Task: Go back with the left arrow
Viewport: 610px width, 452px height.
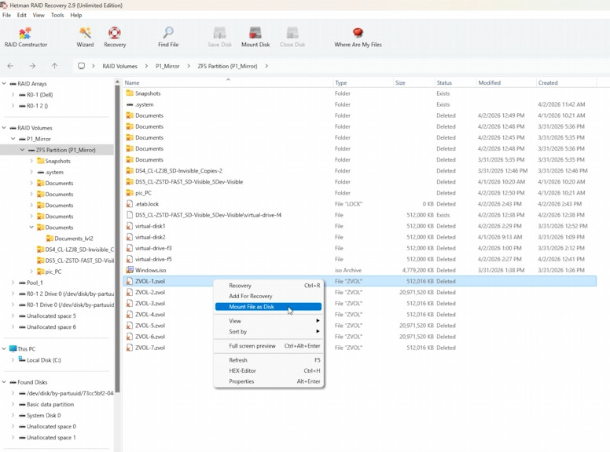Action: 10,66
